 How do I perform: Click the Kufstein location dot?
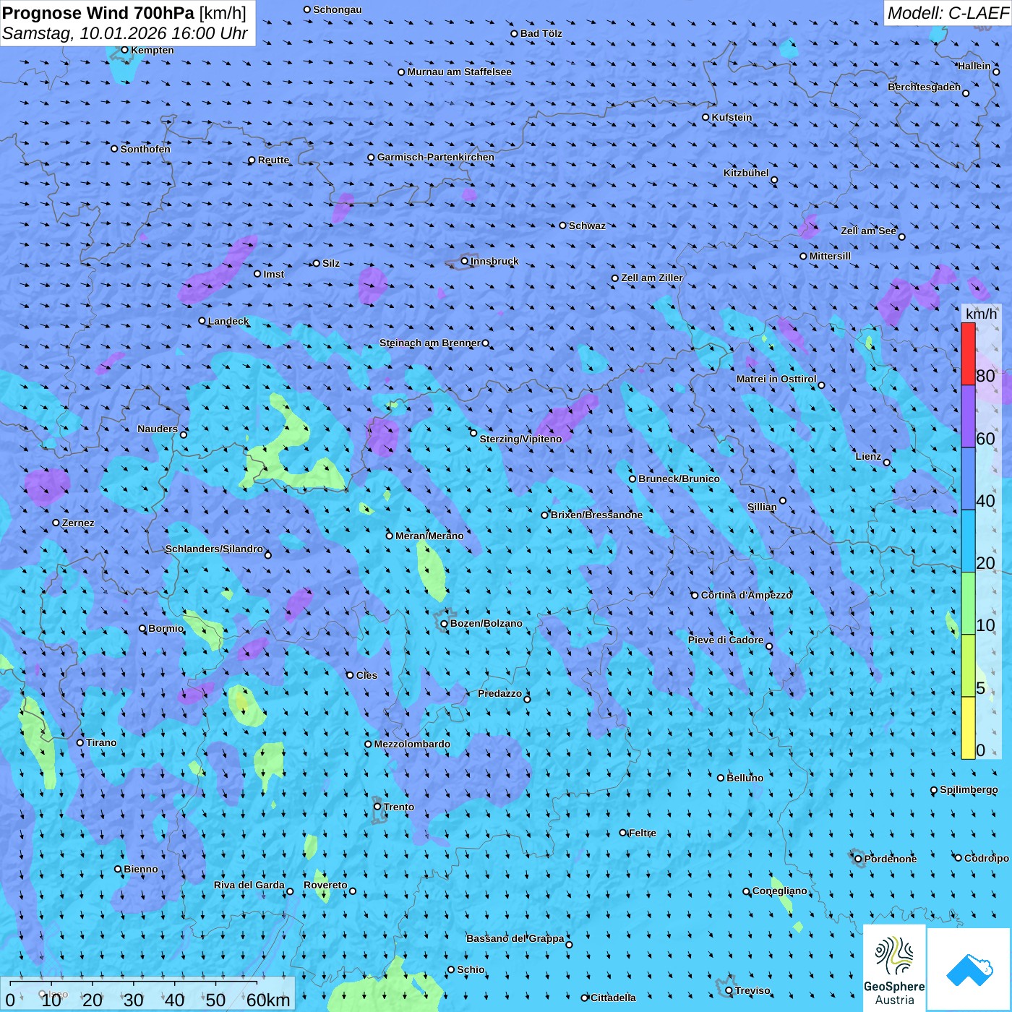pos(706,117)
